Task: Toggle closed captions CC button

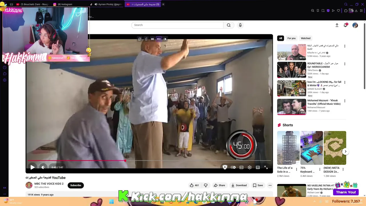Action: (x=241, y=167)
